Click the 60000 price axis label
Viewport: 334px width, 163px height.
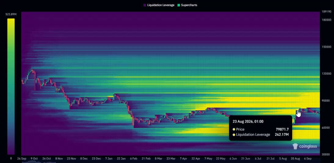(x=325, y=127)
